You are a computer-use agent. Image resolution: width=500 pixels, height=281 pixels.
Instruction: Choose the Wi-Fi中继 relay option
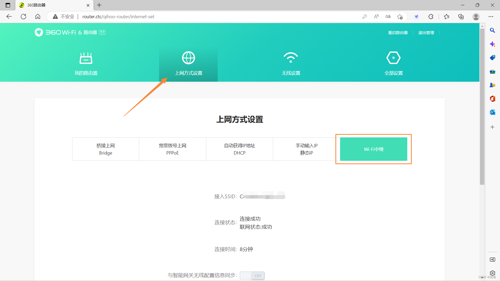tap(373, 149)
